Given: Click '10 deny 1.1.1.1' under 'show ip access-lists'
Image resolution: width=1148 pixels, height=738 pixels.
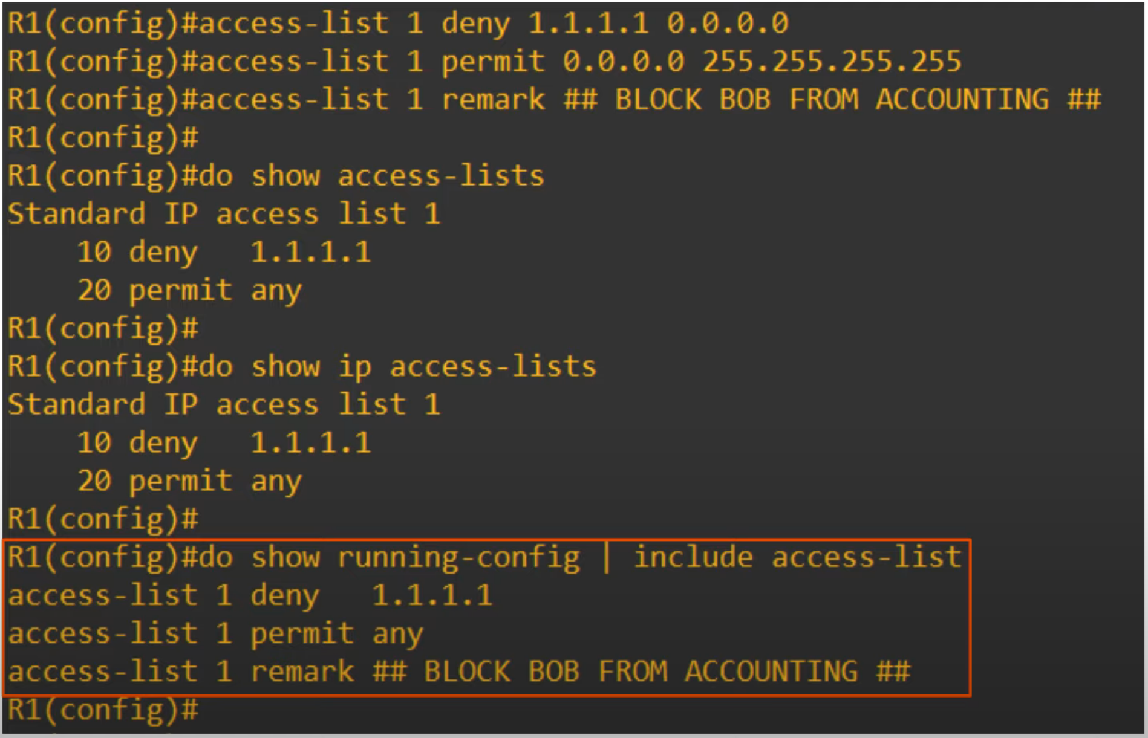Looking at the screenshot, I should [224, 442].
